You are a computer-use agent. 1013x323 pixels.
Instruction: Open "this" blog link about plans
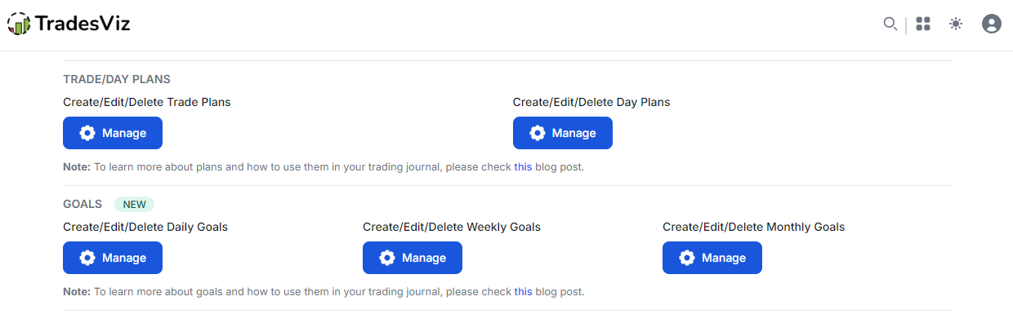523,167
